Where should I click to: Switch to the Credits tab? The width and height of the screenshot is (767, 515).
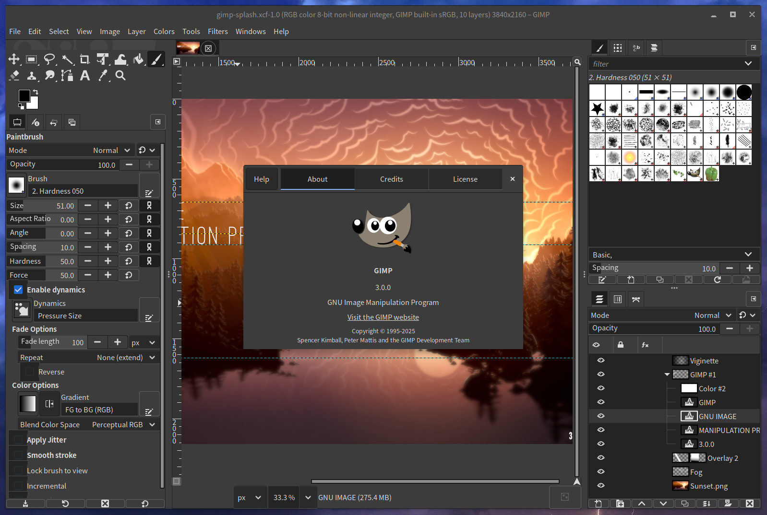392,179
